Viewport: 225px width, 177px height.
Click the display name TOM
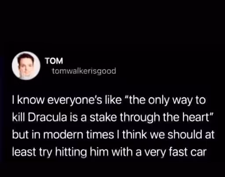click(x=54, y=61)
